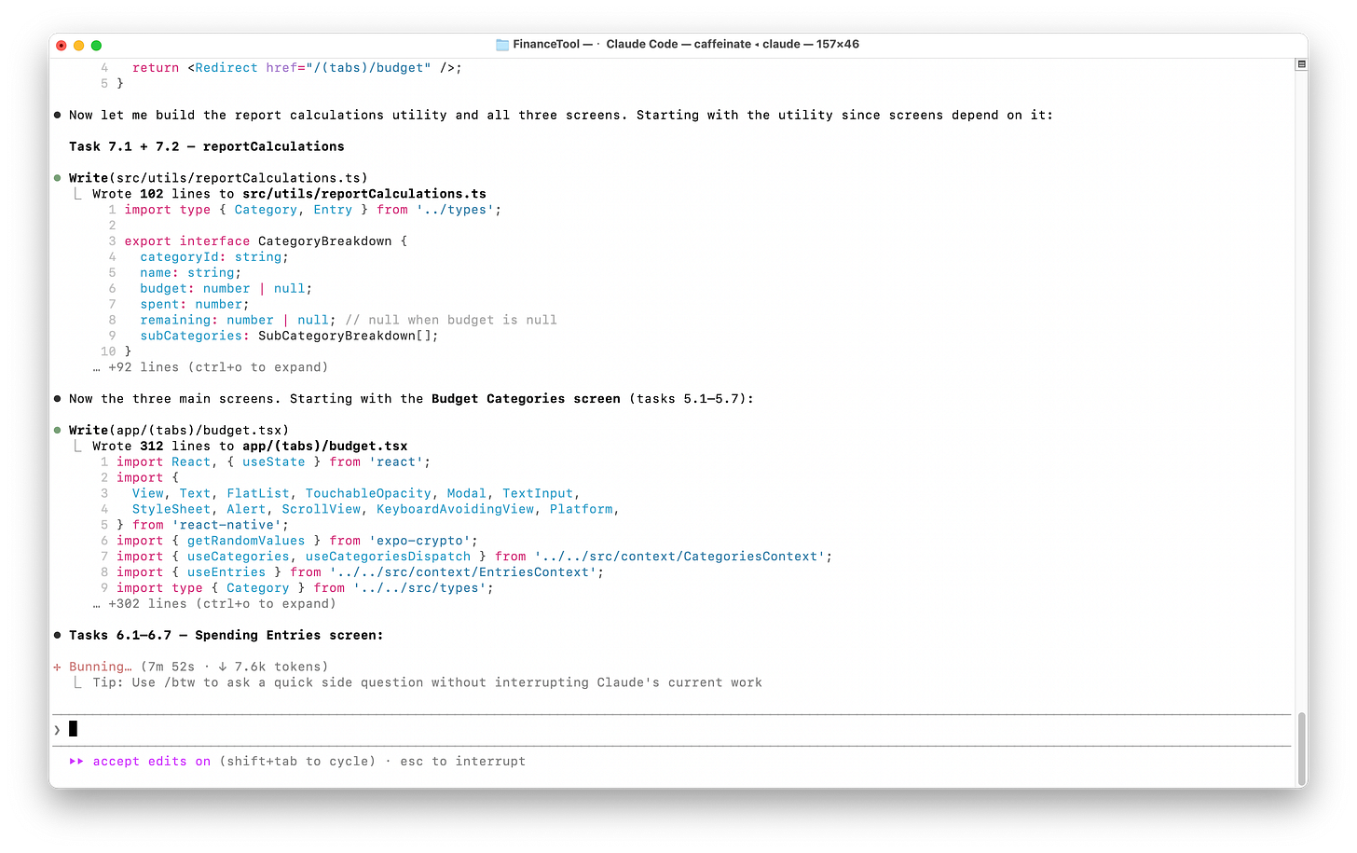Click 'subCategories: SubCategoryBreakdown[];' code line
Viewport: 1357px width, 853px height.
(289, 337)
